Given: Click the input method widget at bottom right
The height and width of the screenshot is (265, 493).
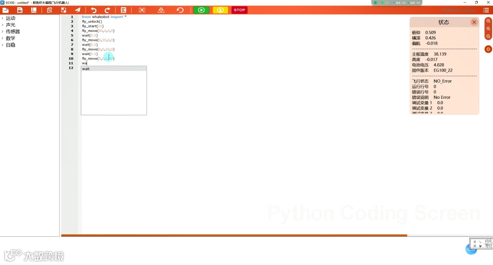Looking at the screenshot, I should click(481, 244).
